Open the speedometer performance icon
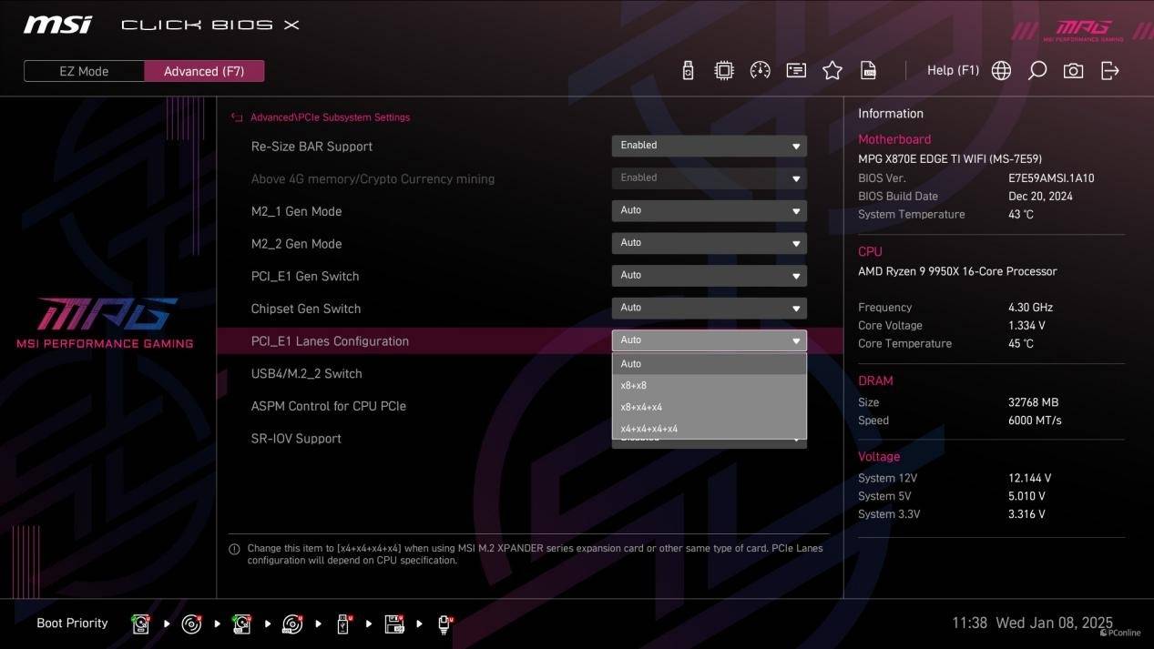This screenshot has width=1154, height=649. (760, 71)
